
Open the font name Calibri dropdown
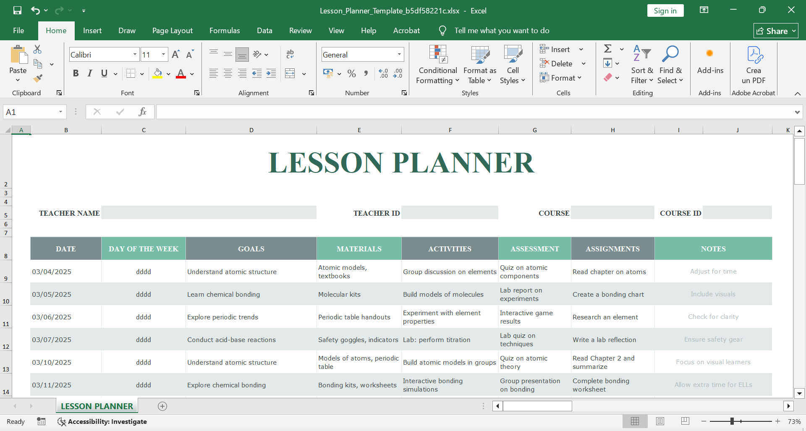tap(135, 55)
